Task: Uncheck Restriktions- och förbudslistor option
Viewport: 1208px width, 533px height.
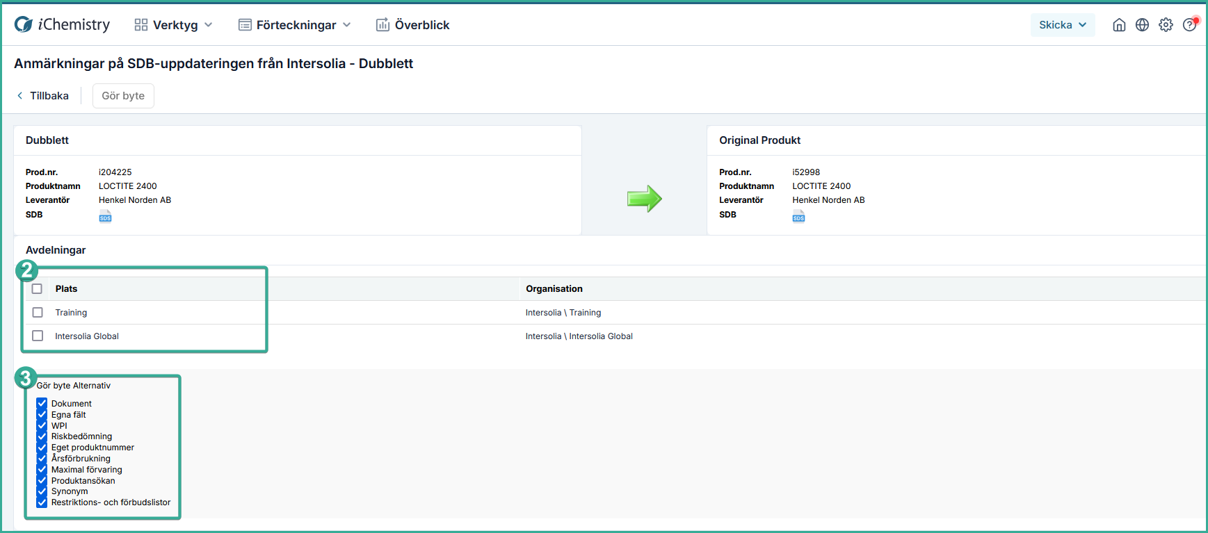Action: pos(42,502)
